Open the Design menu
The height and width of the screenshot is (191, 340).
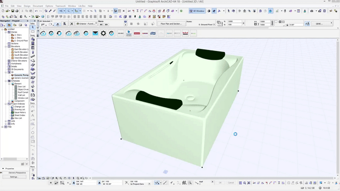pos(27,6)
